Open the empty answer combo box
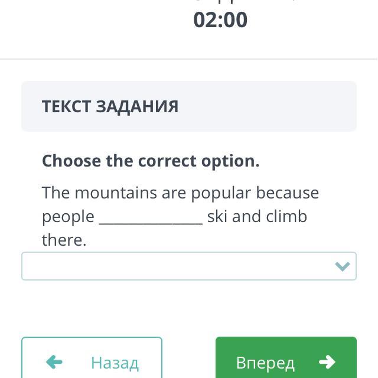Screen dimensions: 378x378 click(x=177, y=266)
